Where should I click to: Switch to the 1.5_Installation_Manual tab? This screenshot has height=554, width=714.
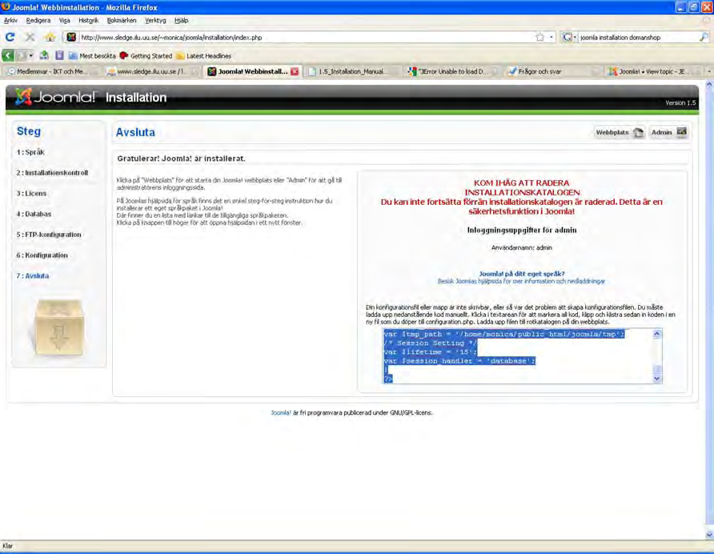352,71
